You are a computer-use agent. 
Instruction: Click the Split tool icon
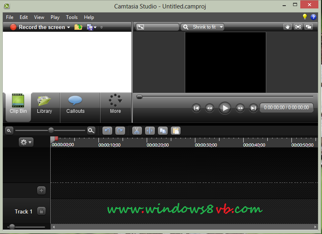[x=150, y=130]
